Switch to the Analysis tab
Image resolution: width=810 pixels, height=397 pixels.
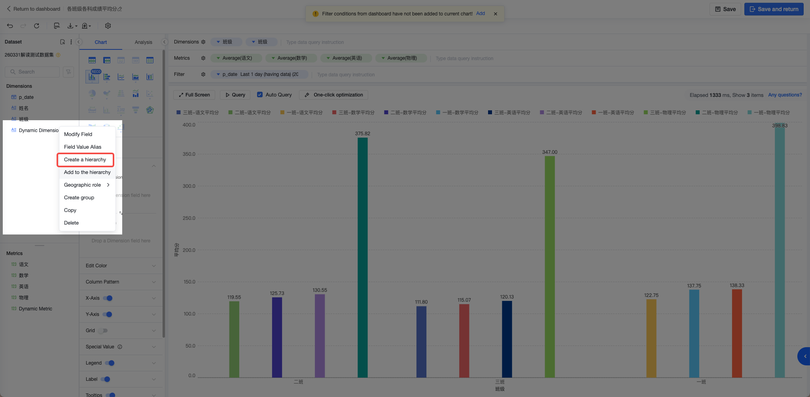(x=143, y=42)
